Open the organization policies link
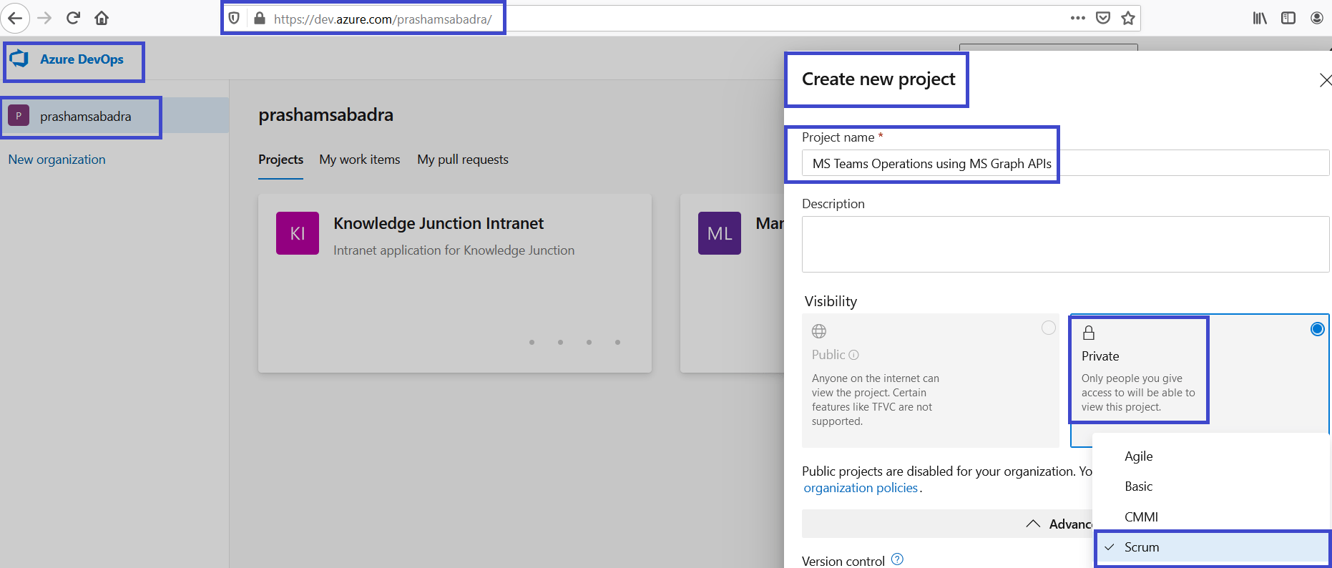 (x=861, y=488)
